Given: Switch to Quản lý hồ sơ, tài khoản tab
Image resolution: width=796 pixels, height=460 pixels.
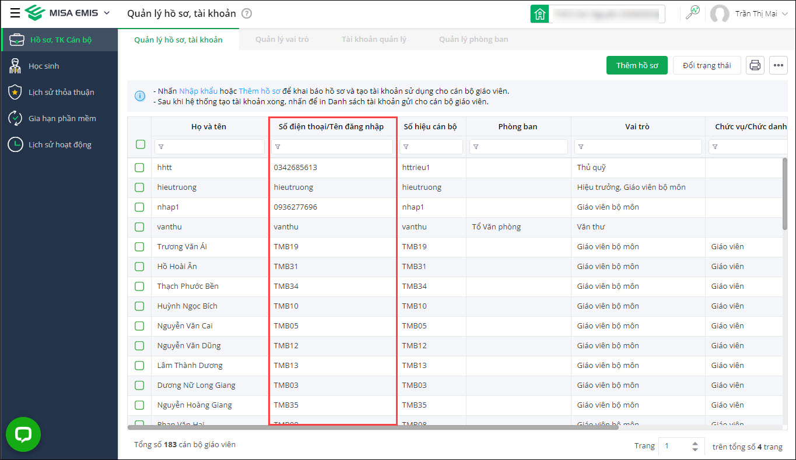Looking at the screenshot, I should [178, 40].
